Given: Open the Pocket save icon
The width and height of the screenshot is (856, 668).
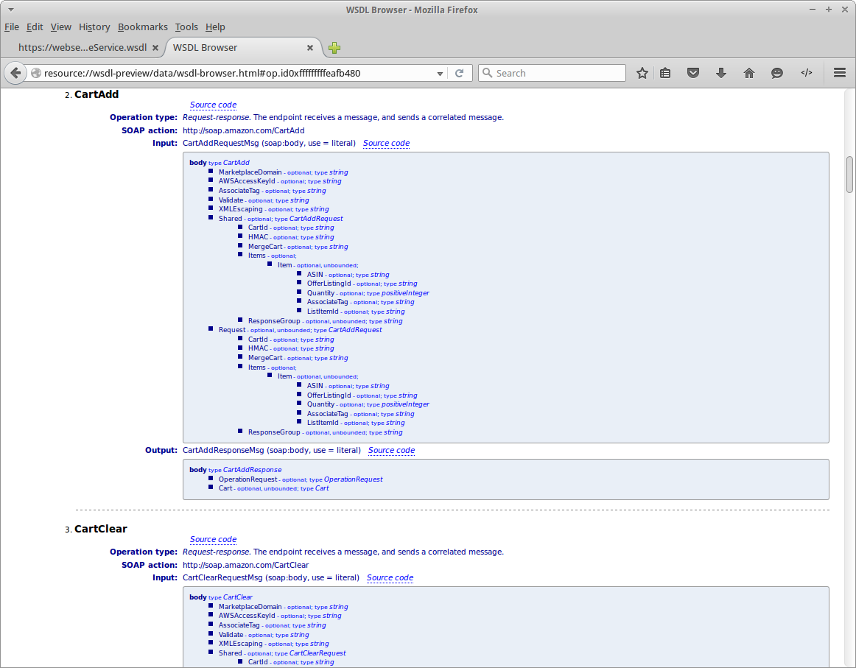Looking at the screenshot, I should click(x=692, y=73).
